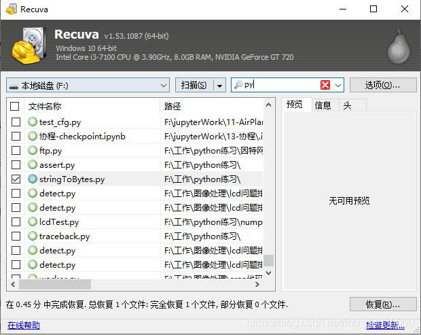The height and width of the screenshot is (335, 421).
Task: Click green status icon for test_cfg.py
Action: tap(33, 122)
